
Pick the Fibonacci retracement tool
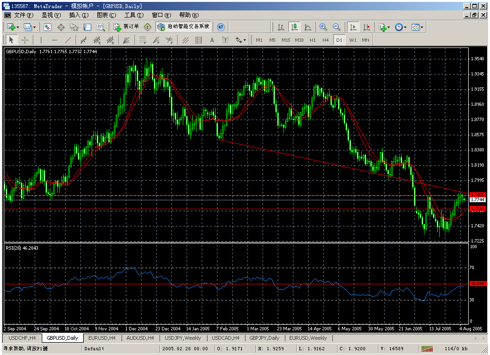pyautogui.click(x=142, y=40)
